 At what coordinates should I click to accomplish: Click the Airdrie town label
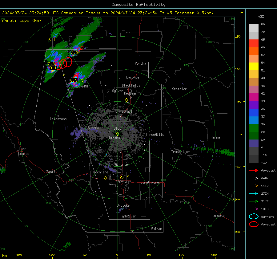(x=121, y=164)
